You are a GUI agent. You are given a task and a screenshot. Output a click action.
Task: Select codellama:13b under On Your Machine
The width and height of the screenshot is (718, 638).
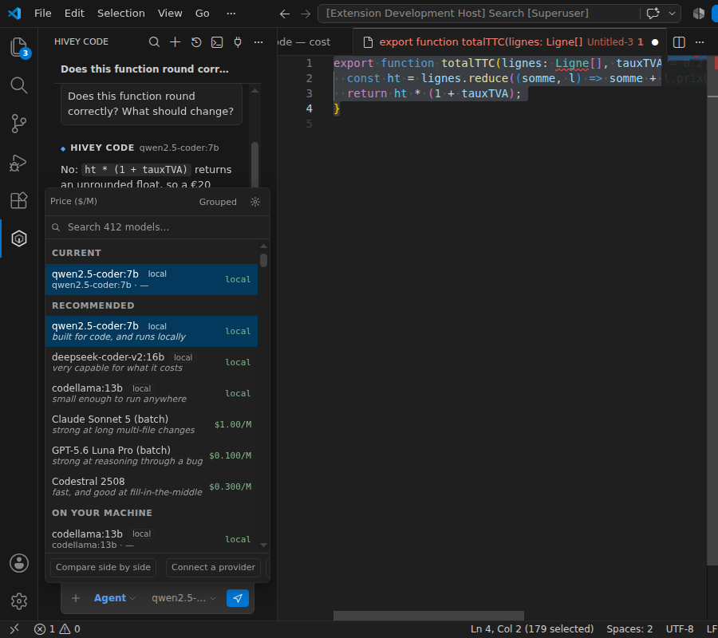(152, 539)
